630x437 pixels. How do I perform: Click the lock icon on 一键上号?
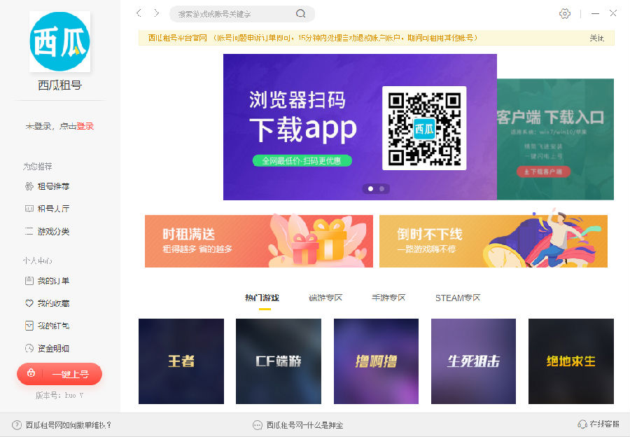[x=31, y=373]
